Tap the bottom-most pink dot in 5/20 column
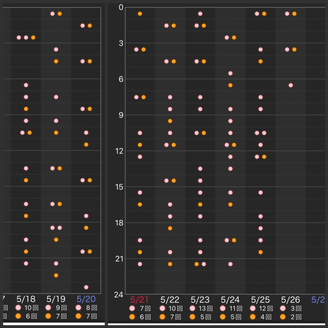 click(x=86, y=287)
